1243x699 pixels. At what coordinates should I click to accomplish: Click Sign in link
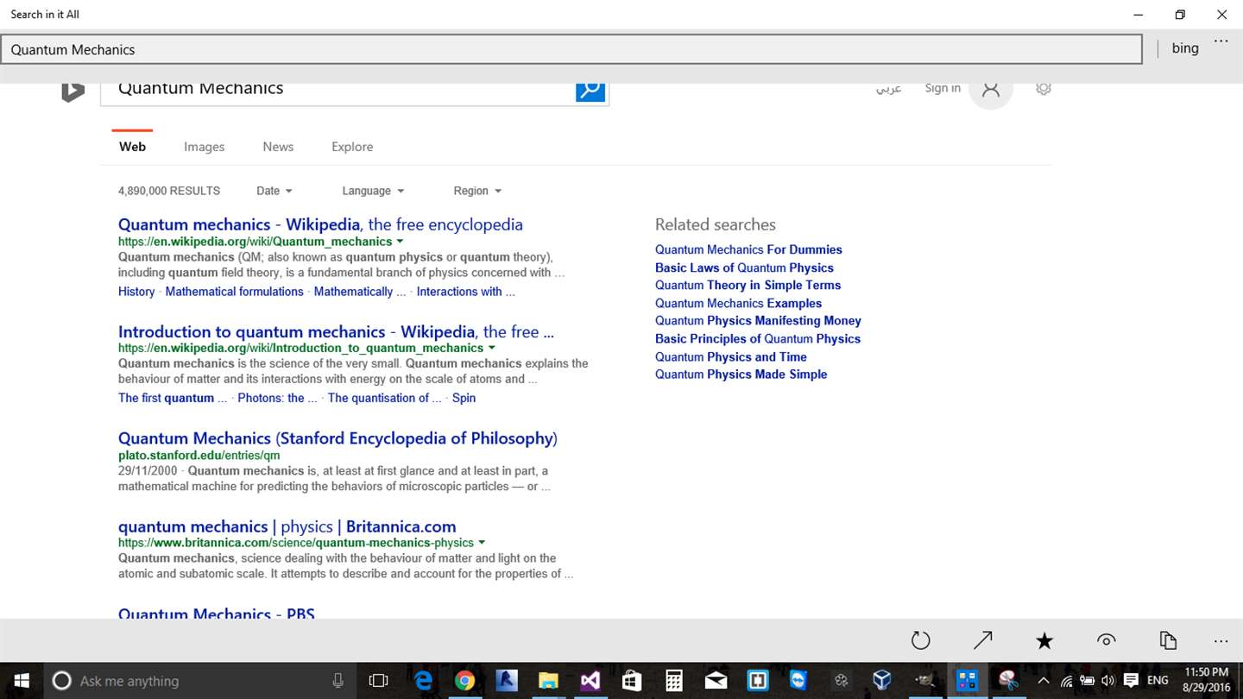click(x=943, y=88)
